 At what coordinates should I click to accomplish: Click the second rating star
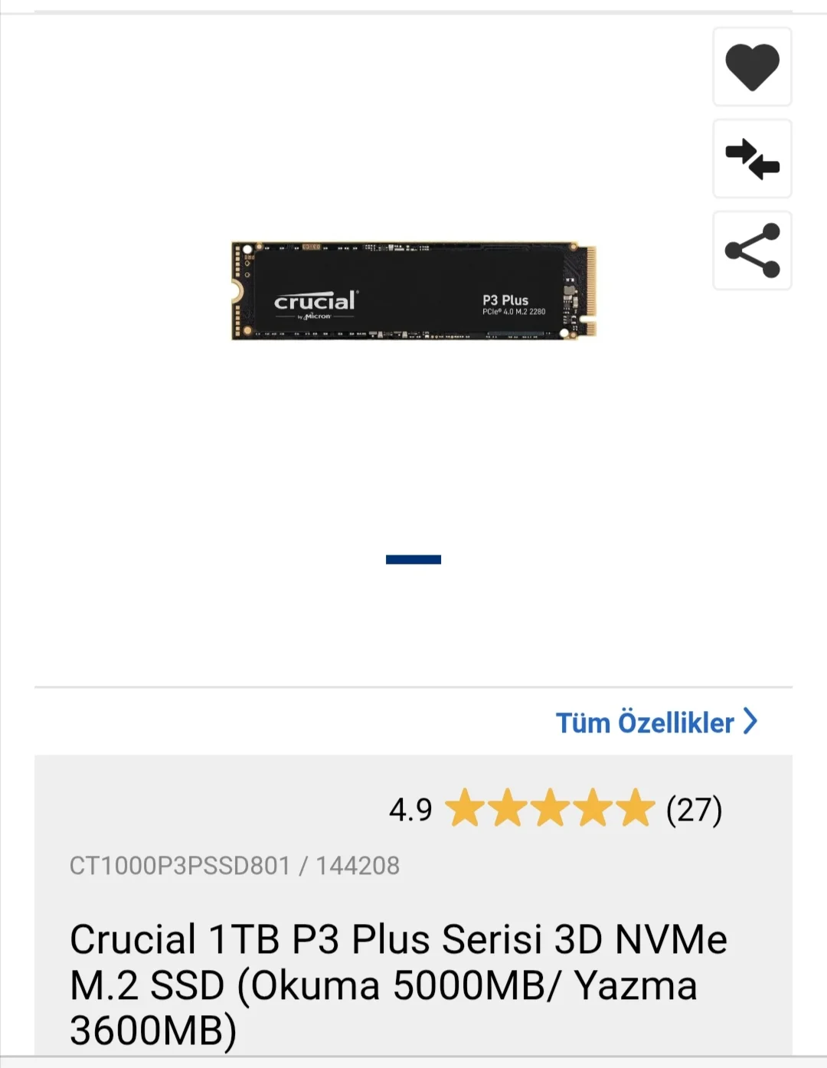click(508, 808)
